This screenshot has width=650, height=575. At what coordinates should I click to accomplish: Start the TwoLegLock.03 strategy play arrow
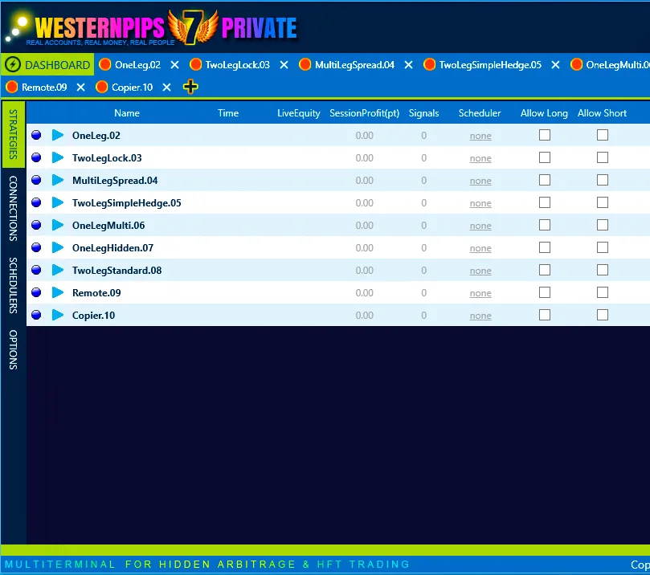[58, 157]
